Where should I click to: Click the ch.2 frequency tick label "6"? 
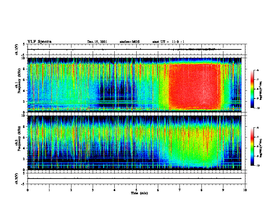pyautogui.click(x=24, y=137)
